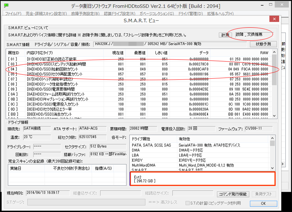
Task: Open the 認識ドライブ設定(R) menu
Action: [x=120, y=13]
